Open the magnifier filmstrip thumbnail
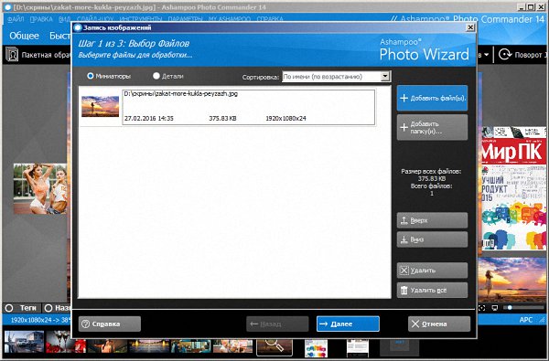 click(274, 346)
